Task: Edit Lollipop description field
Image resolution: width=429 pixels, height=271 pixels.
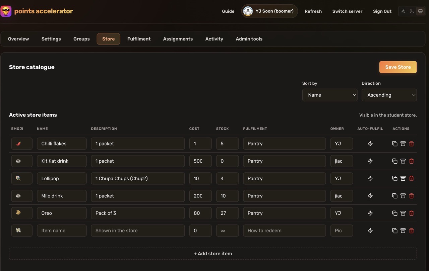Action: (138, 178)
